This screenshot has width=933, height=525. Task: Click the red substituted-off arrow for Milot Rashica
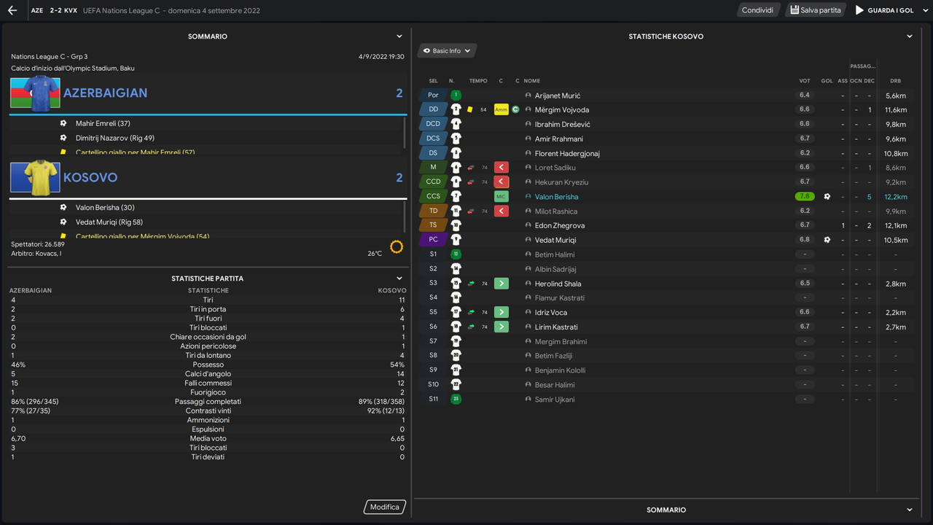[x=501, y=211]
